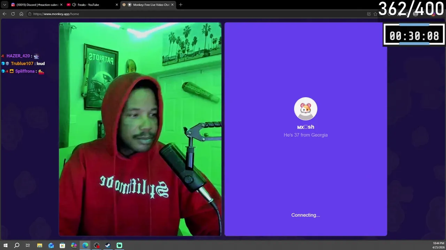View site information lock icon
Screen dimensions: 446x250
coord(30,14)
